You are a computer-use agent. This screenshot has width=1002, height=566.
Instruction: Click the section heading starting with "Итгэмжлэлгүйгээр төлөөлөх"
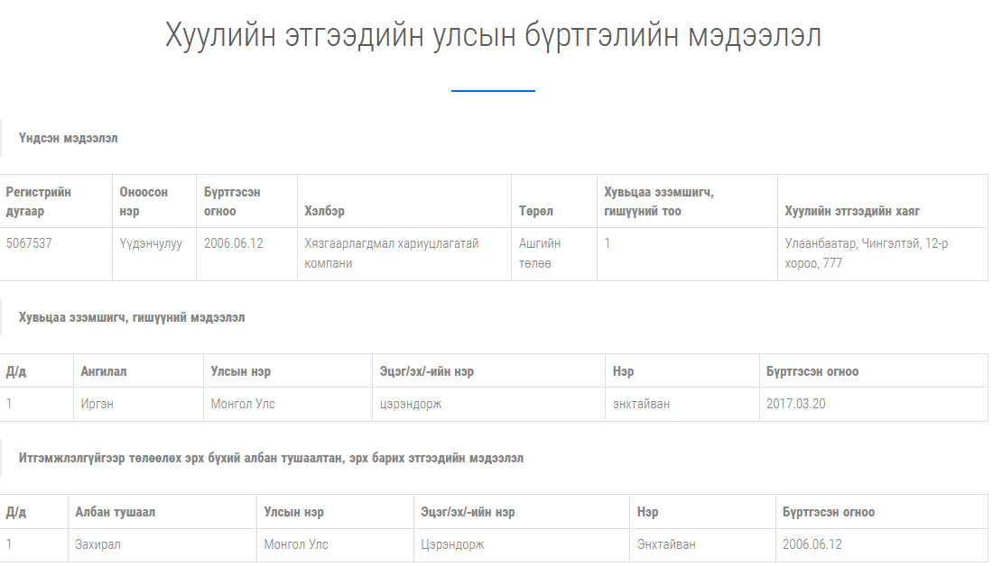[x=271, y=458]
